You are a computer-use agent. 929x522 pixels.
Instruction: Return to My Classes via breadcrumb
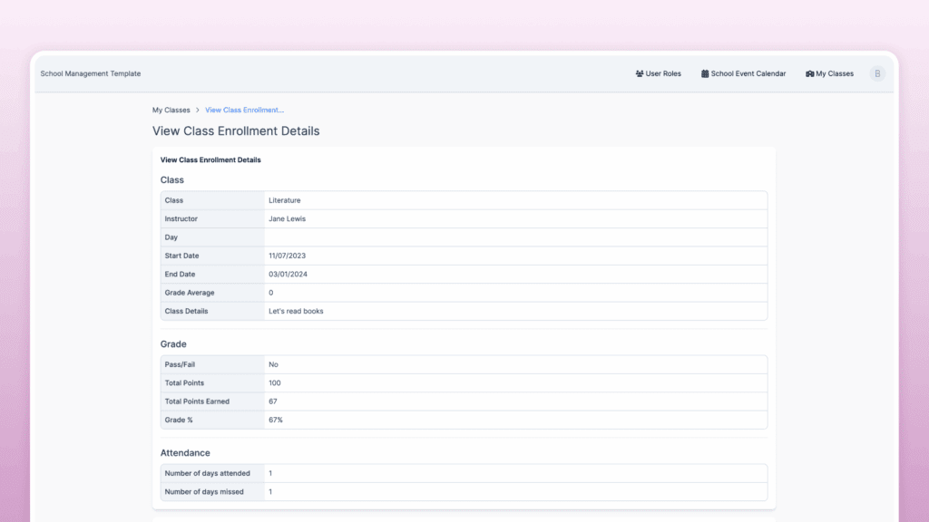(171, 110)
